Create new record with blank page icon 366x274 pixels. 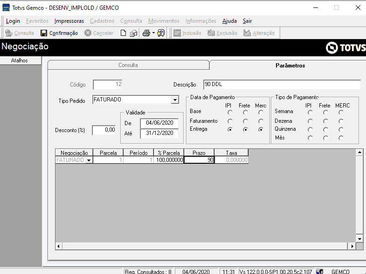click(x=123, y=33)
